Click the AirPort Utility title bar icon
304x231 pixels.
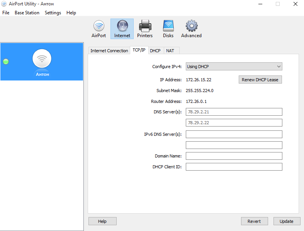[4, 4]
